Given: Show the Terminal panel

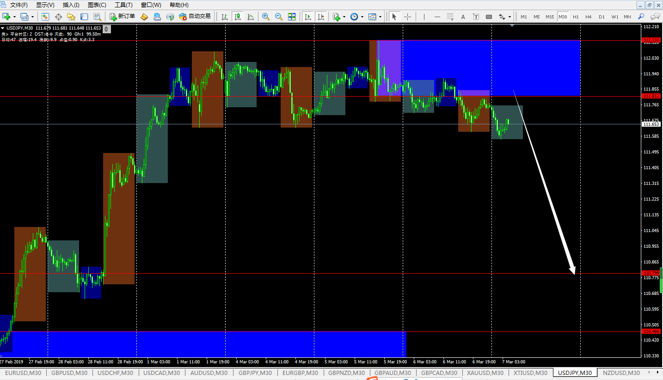Looking at the screenshot, I should pos(84,17).
